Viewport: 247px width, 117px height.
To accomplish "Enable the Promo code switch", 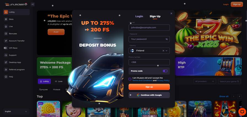I will click(165, 71).
